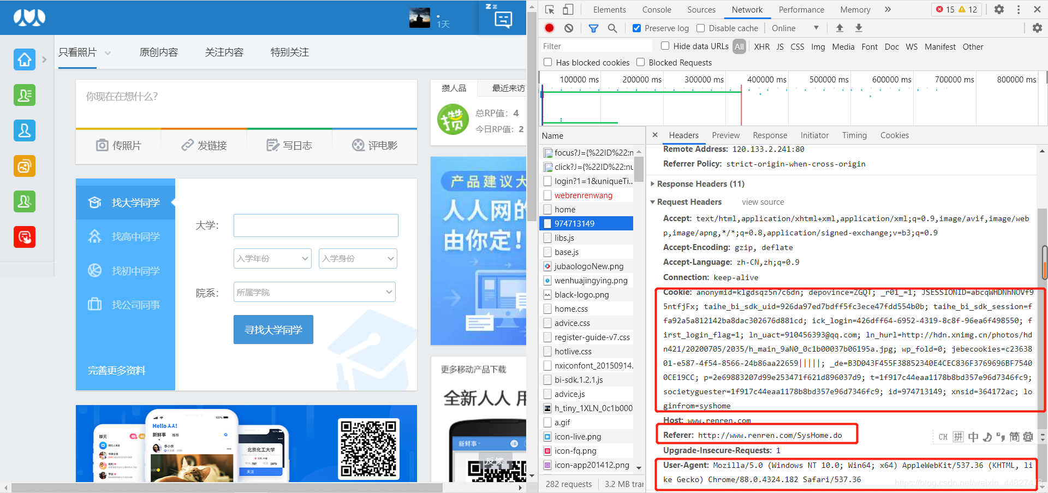Open the Cookies tab of request
This screenshot has width=1048, height=493.
pos(894,135)
